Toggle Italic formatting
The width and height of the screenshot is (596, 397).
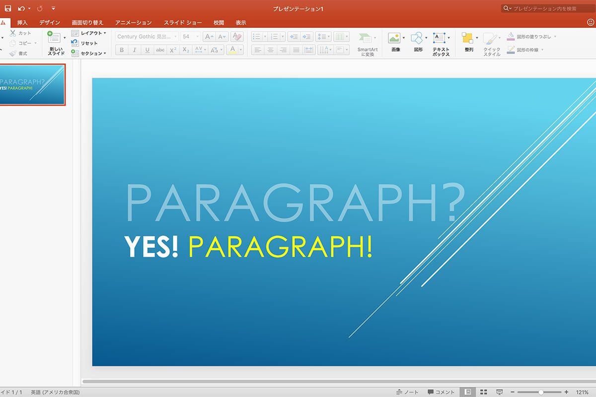click(x=134, y=50)
